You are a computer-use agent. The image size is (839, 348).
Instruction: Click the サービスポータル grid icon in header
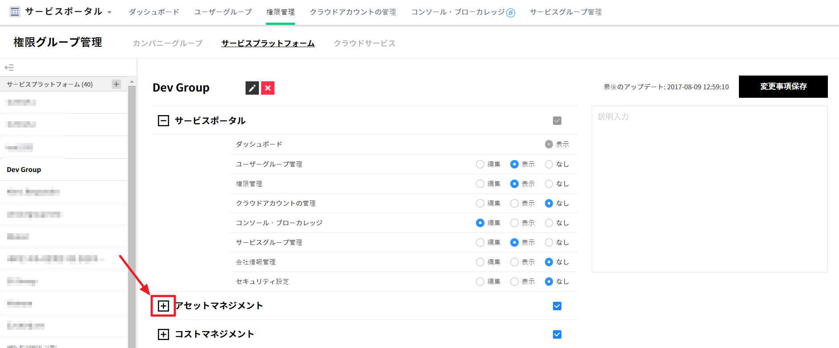15,12
